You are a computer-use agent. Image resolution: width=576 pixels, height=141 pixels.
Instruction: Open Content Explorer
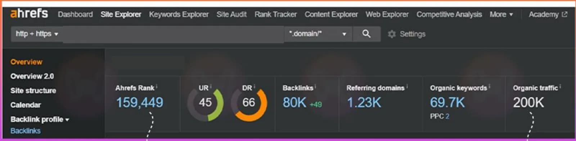click(x=331, y=14)
